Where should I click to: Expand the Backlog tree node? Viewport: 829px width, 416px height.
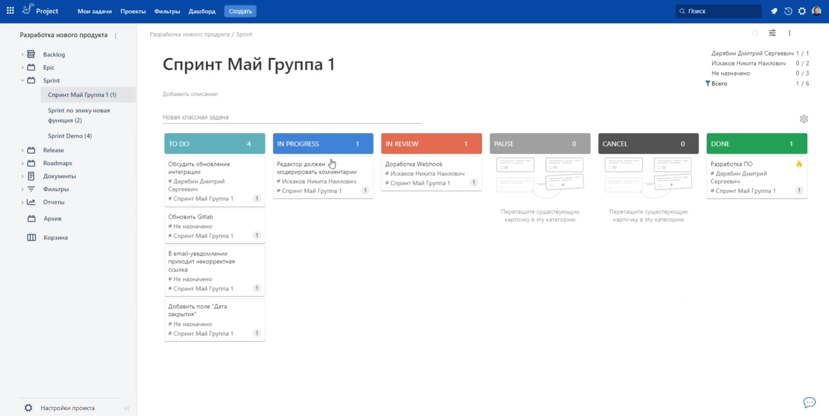(x=22, y=54)
